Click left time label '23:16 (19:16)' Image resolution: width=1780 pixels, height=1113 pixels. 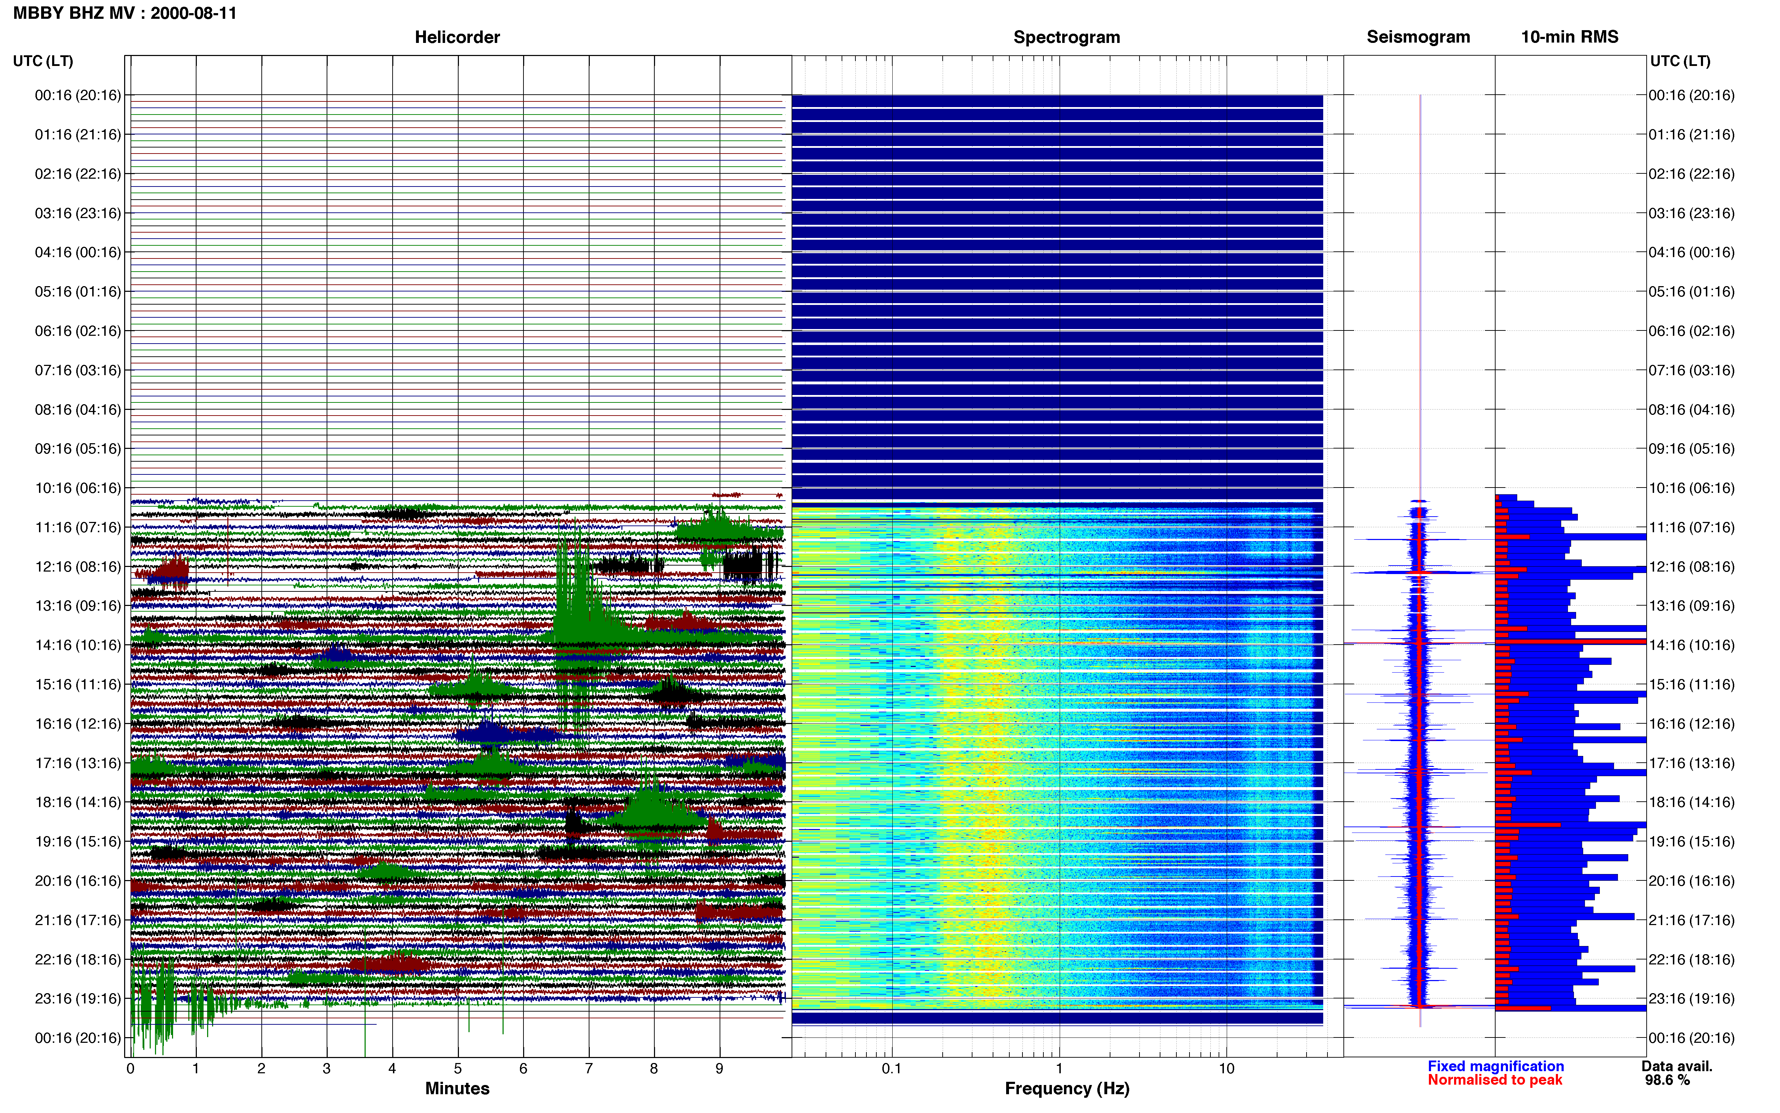[x=77, y=998]
